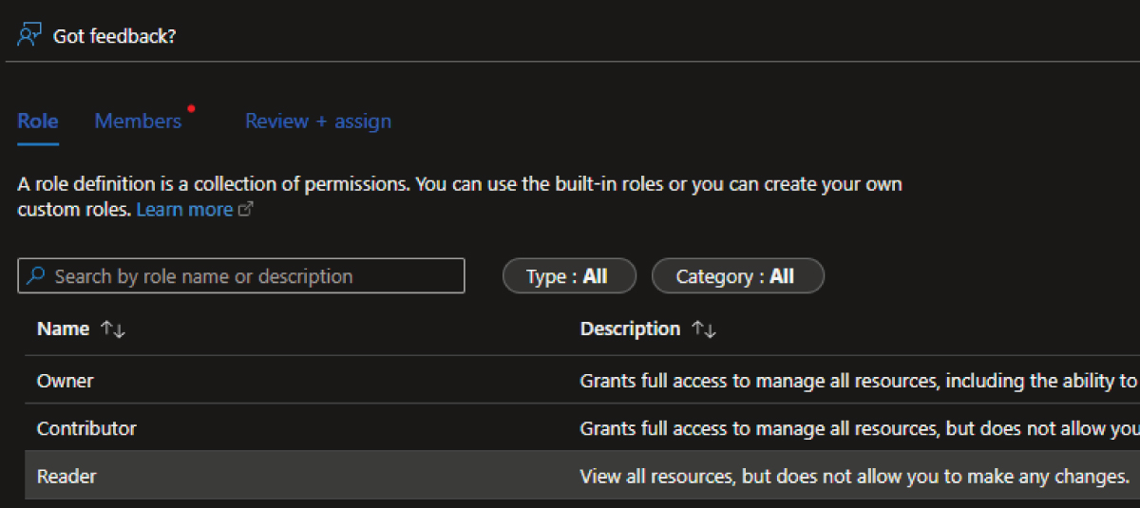Go to Review + assign tab
The height and width of the screenshot is (508, 1140).
318,122
